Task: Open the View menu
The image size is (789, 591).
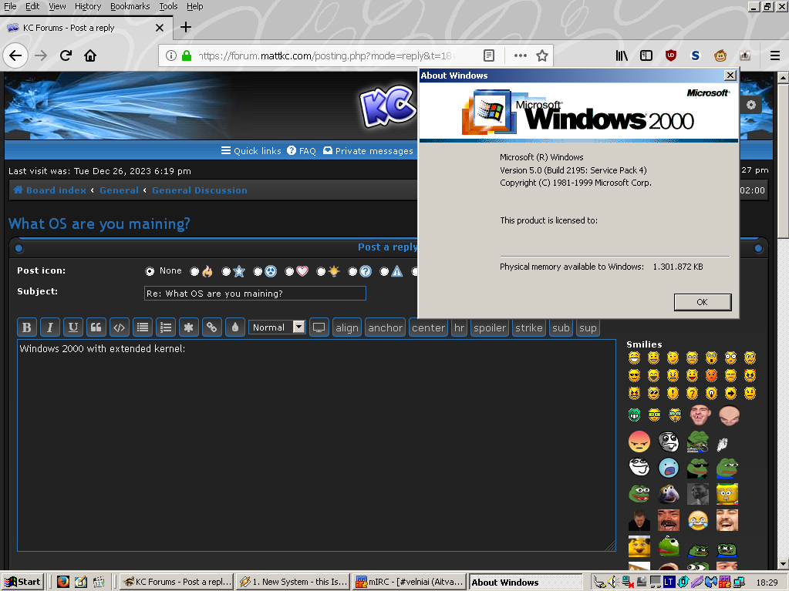Action: [57, 6]
